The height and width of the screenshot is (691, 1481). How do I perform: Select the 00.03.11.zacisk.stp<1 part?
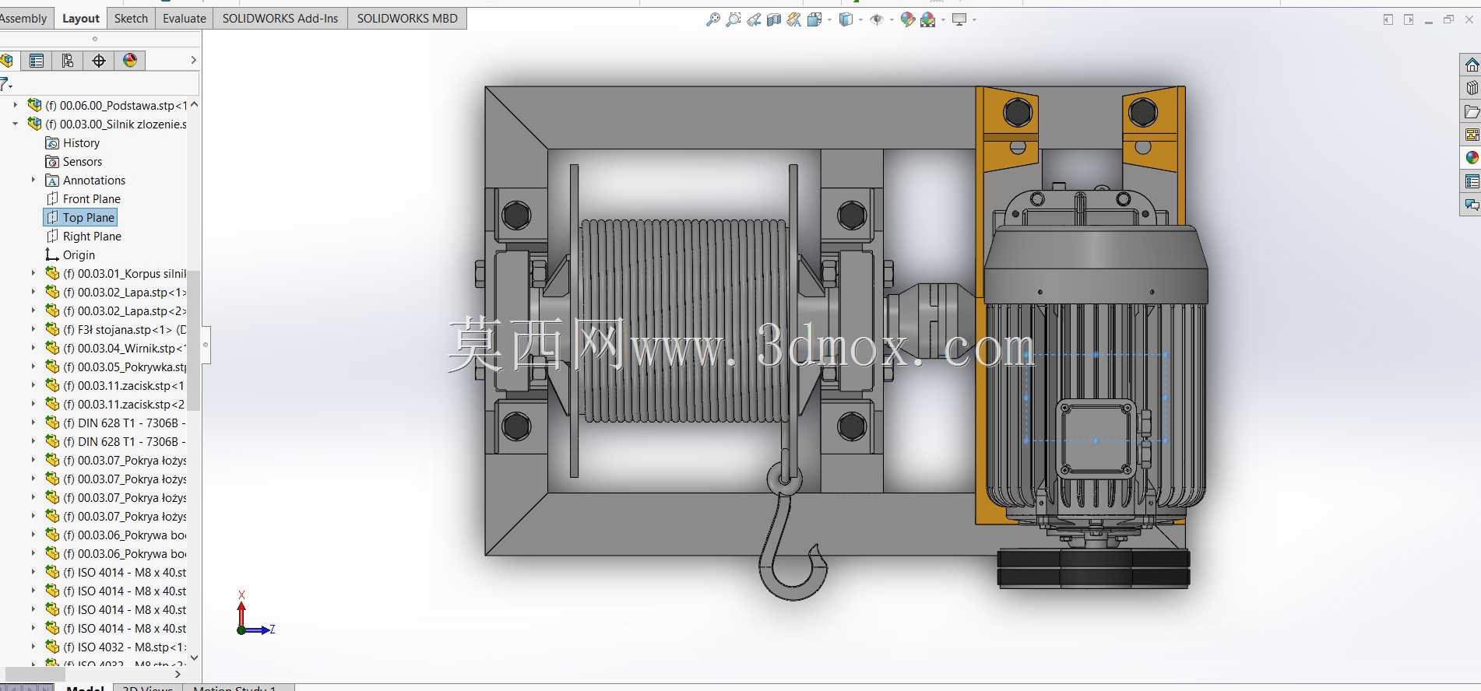[115, 386]
